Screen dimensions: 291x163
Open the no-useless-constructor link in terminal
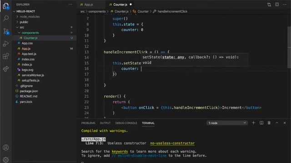pyautogui.click(x=172, y=143)
